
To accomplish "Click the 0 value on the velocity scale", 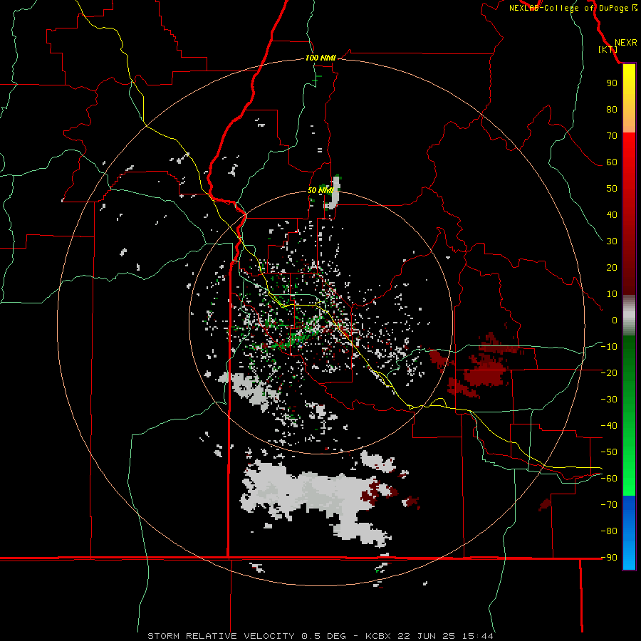I will pos(615,320).
